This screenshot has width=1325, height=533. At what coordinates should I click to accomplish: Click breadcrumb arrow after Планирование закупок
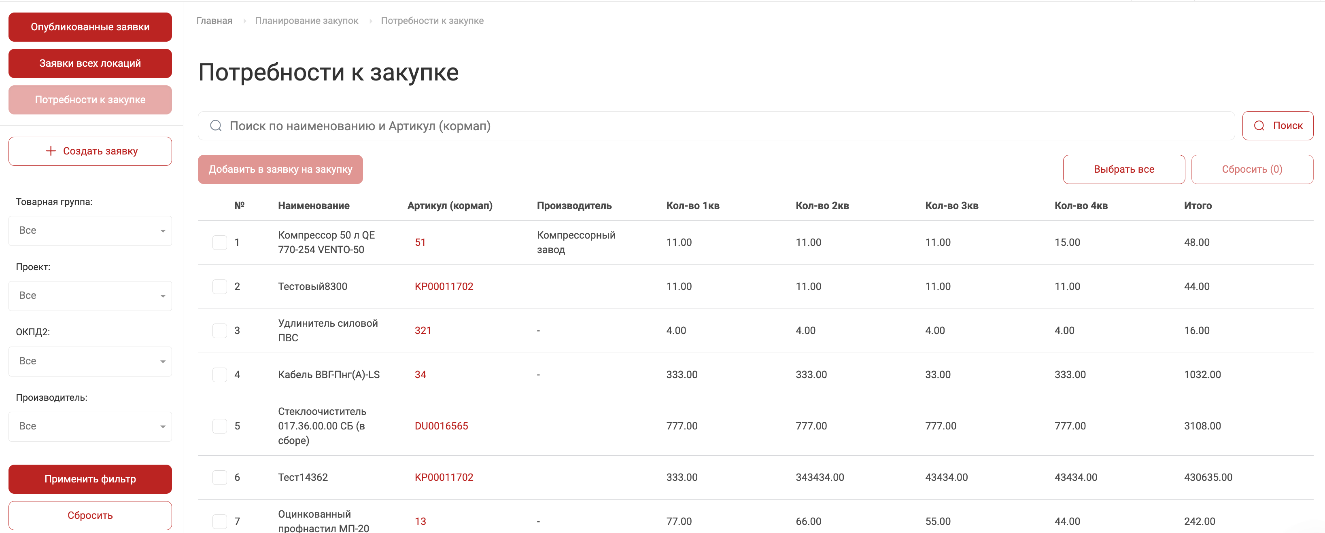click(370, 21)
